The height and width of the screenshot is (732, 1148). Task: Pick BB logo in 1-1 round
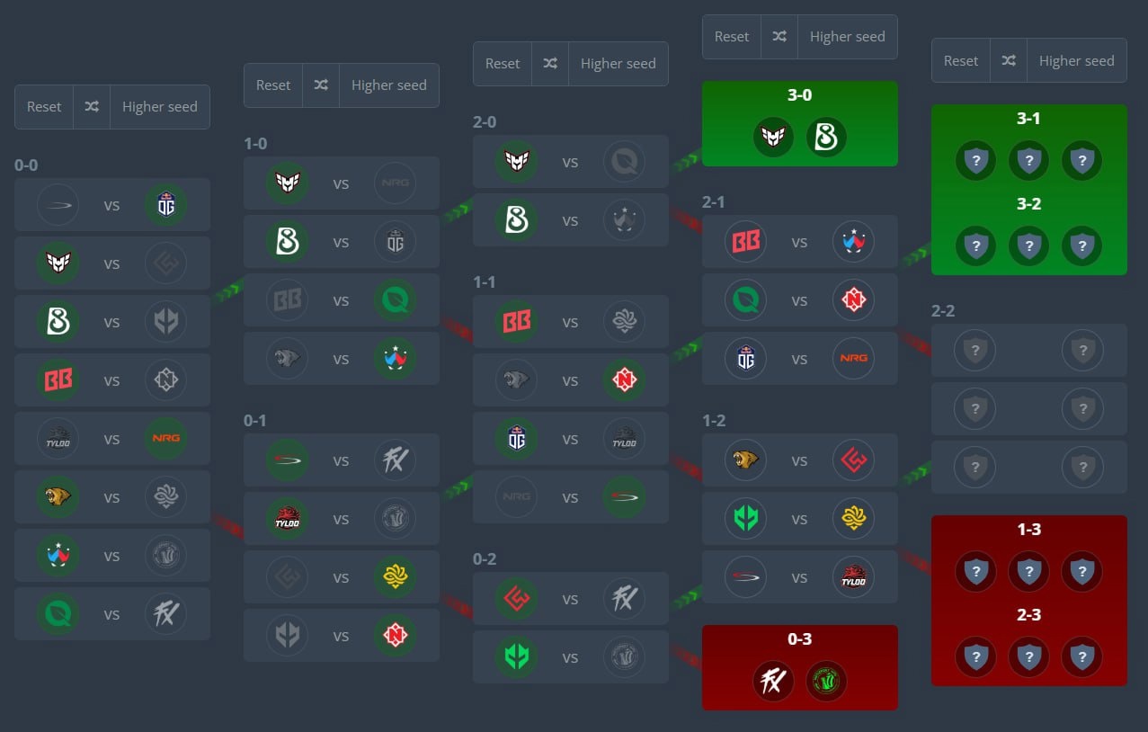point(516,322)
